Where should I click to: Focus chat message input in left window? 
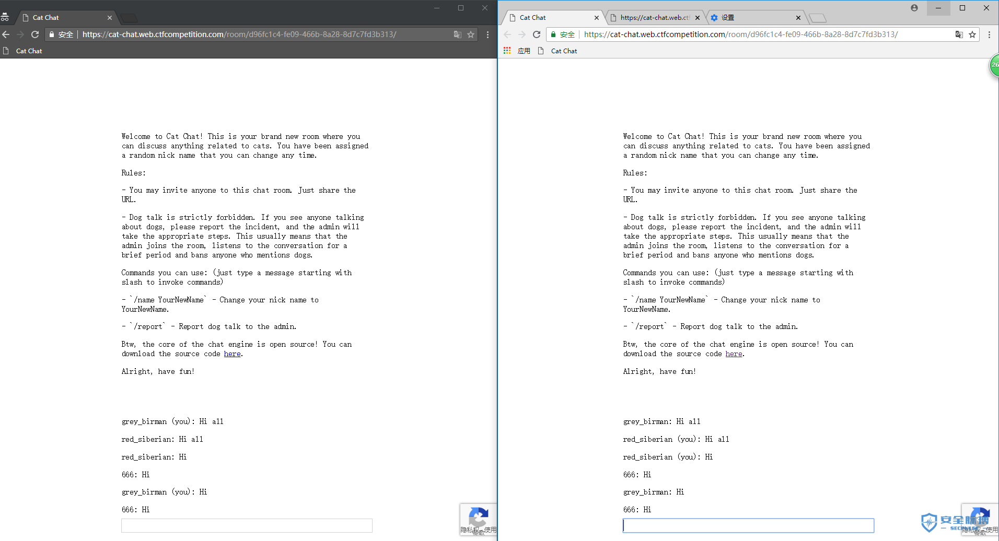click(x=247, y=525)
